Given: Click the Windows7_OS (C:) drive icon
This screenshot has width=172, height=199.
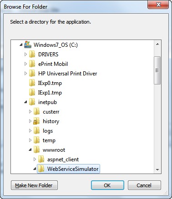Looking at the screenshot, I should coord(28,45).
